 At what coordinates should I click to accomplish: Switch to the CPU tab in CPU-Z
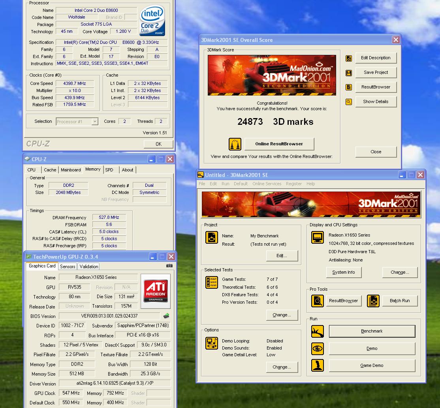(32, 170)
